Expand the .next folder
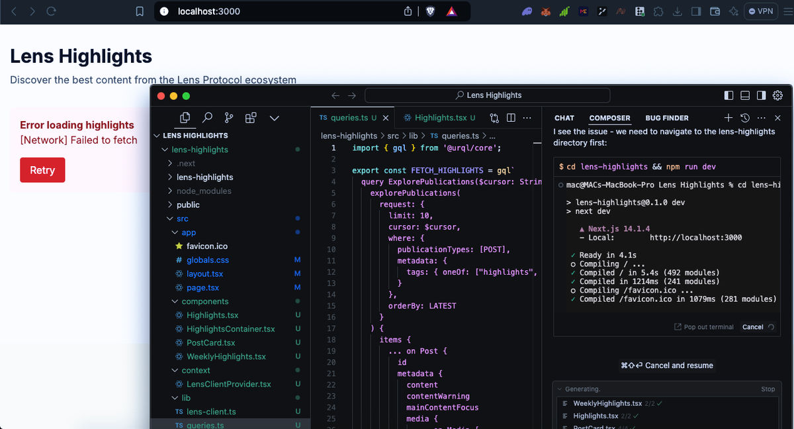Screen dimensions: 794x429 pyautogui.click(x=229, y=164)
